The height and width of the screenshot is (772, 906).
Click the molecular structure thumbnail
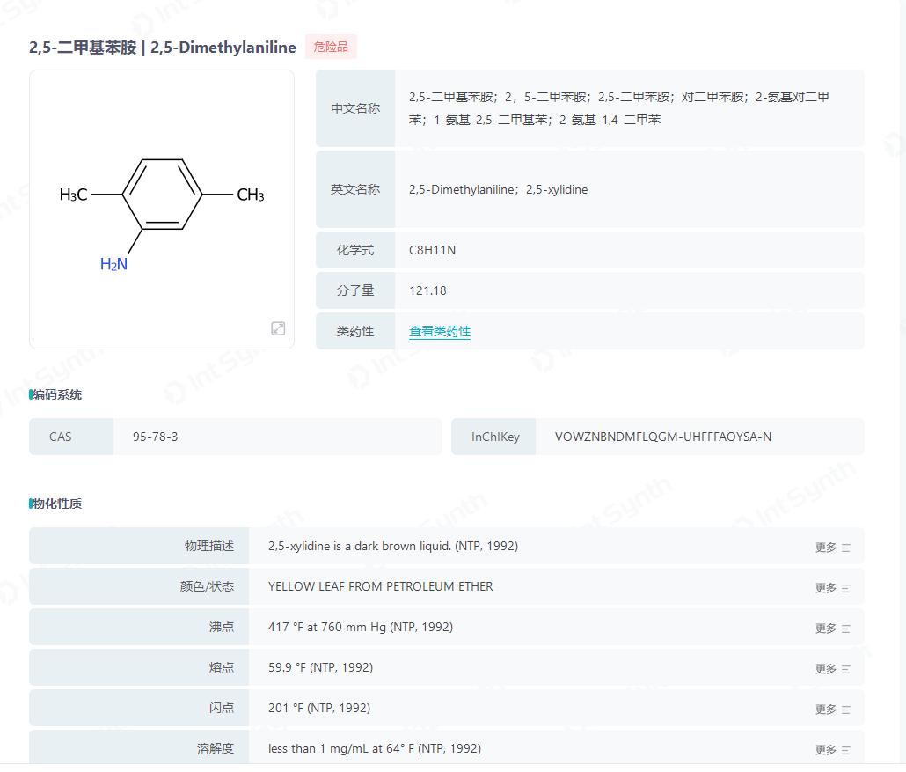[162, 210]
